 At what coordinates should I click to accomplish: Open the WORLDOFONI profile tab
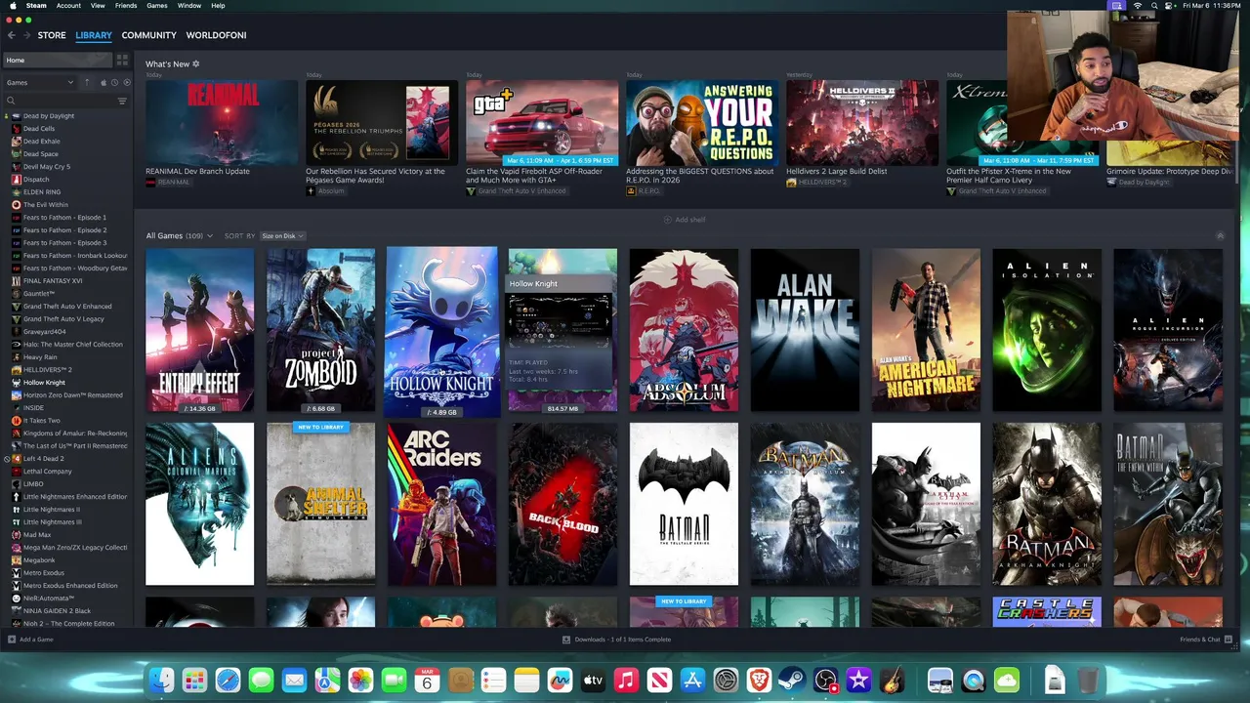[216, 35]
